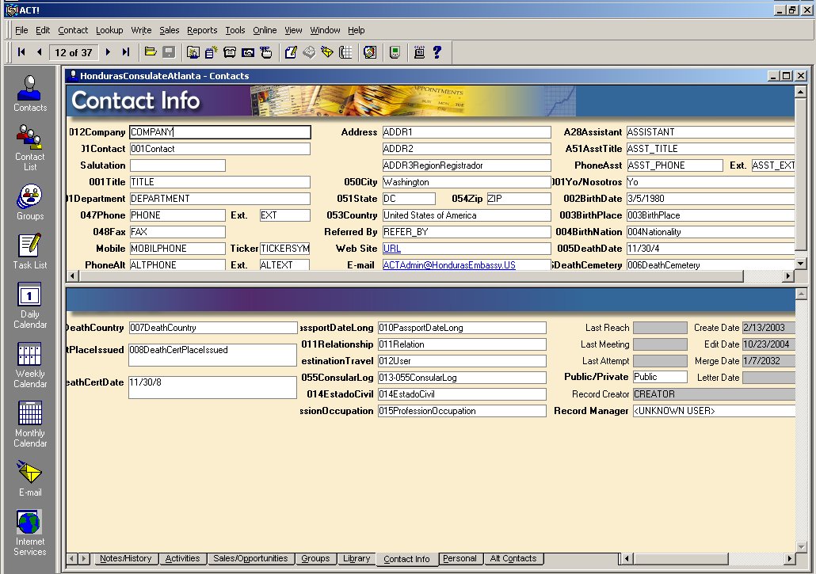This screenshot has height=574, width=816.
Task: Click the URL web site link
Action: 392,249
